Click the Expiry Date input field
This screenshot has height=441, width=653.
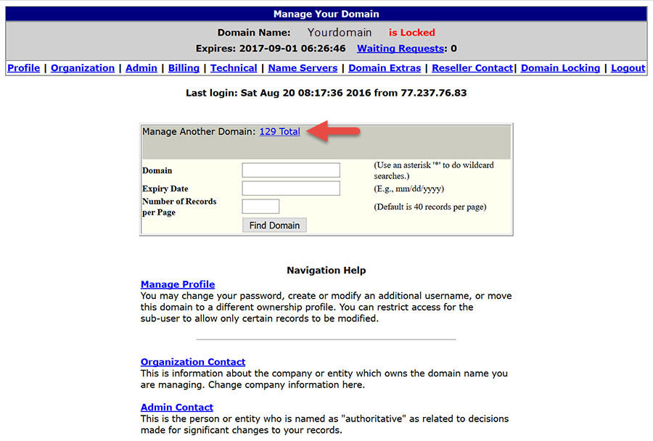point(291,189)
